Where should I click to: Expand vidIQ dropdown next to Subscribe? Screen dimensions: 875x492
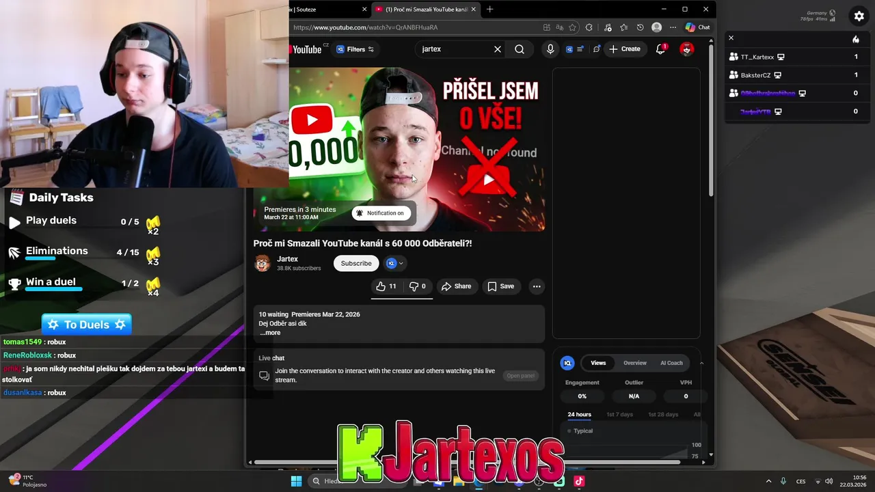(x=394, y=263)
